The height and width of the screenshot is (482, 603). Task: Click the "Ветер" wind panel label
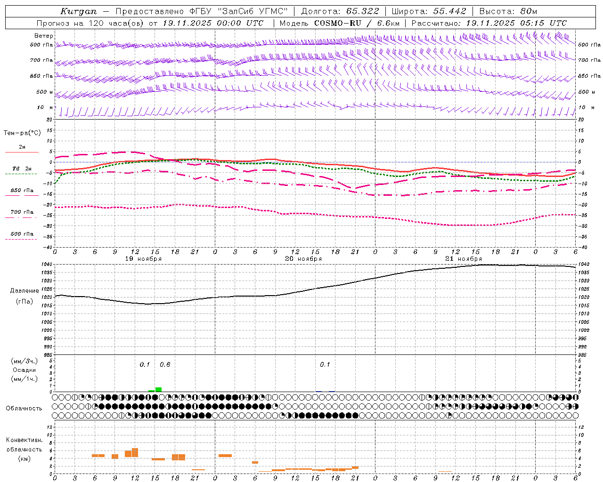[44, 36]
